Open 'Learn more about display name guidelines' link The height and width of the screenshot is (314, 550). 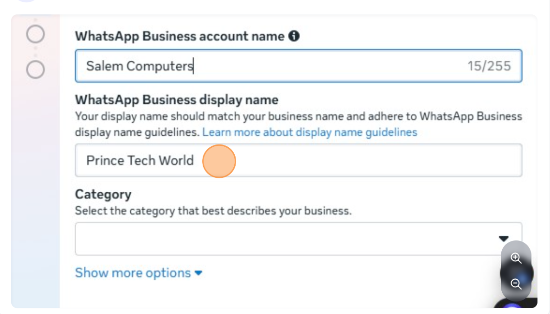(310, 132)
